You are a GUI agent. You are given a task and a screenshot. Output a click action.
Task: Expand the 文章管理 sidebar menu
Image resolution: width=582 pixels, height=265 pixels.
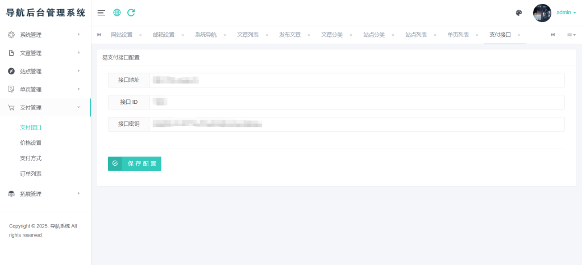[x=45, y=53]
